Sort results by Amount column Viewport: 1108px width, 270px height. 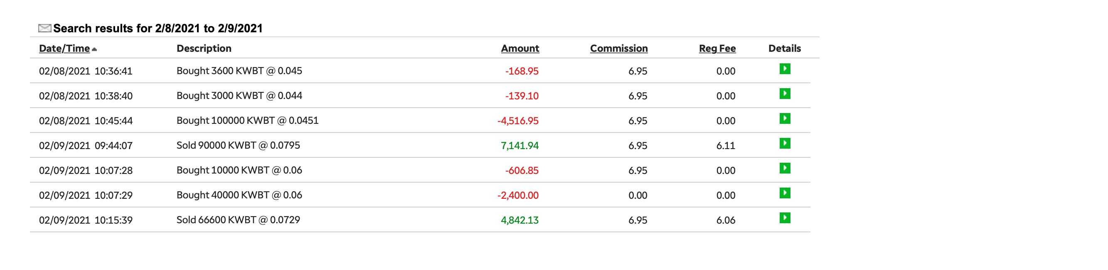(x=520, y=48)
